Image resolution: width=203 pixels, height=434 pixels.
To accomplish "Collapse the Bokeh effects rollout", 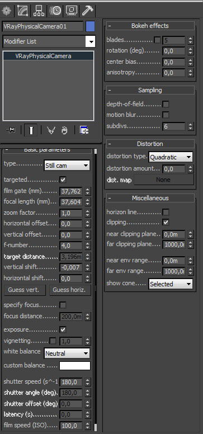I will pos(150,26).
